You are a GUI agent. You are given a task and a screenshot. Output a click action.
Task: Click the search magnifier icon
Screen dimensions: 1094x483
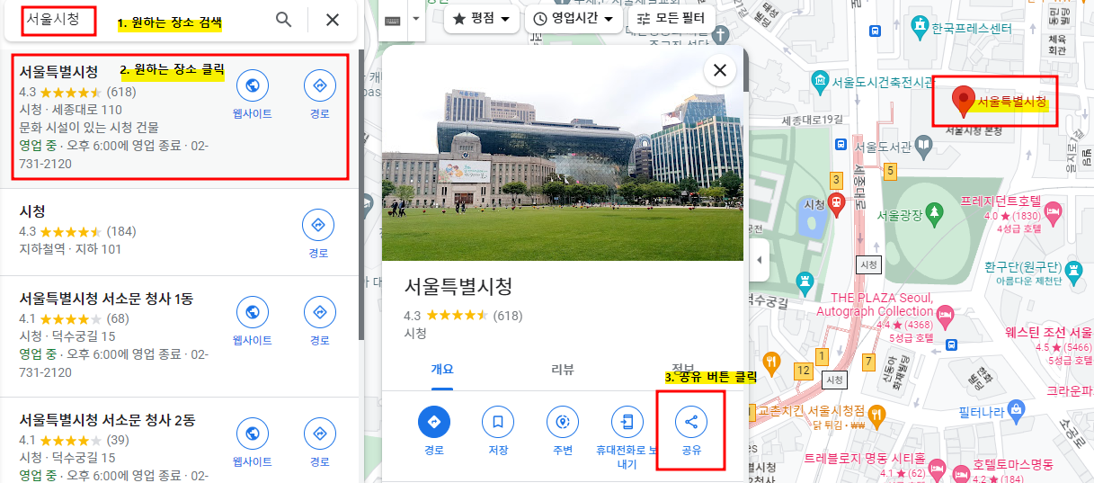click(283, 20)
